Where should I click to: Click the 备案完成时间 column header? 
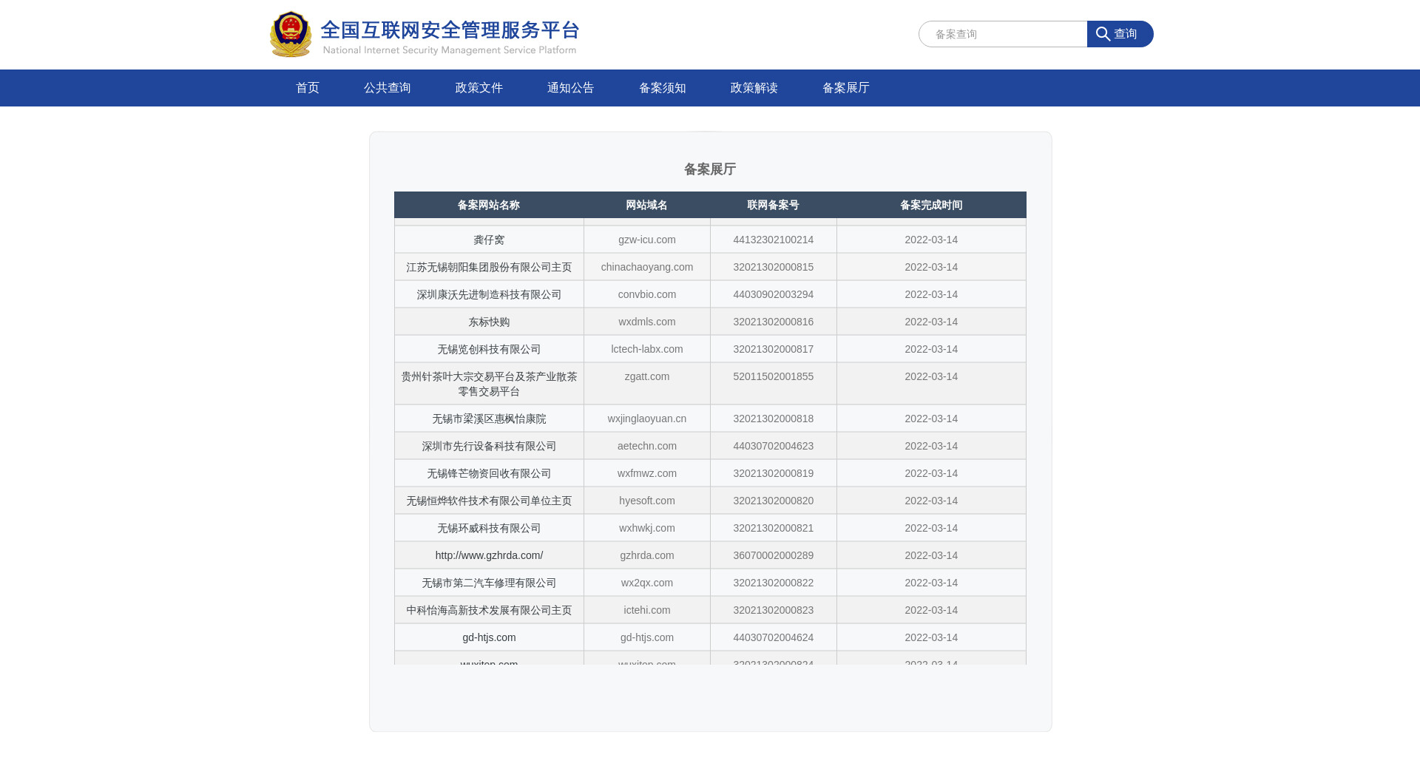(931, 205)
